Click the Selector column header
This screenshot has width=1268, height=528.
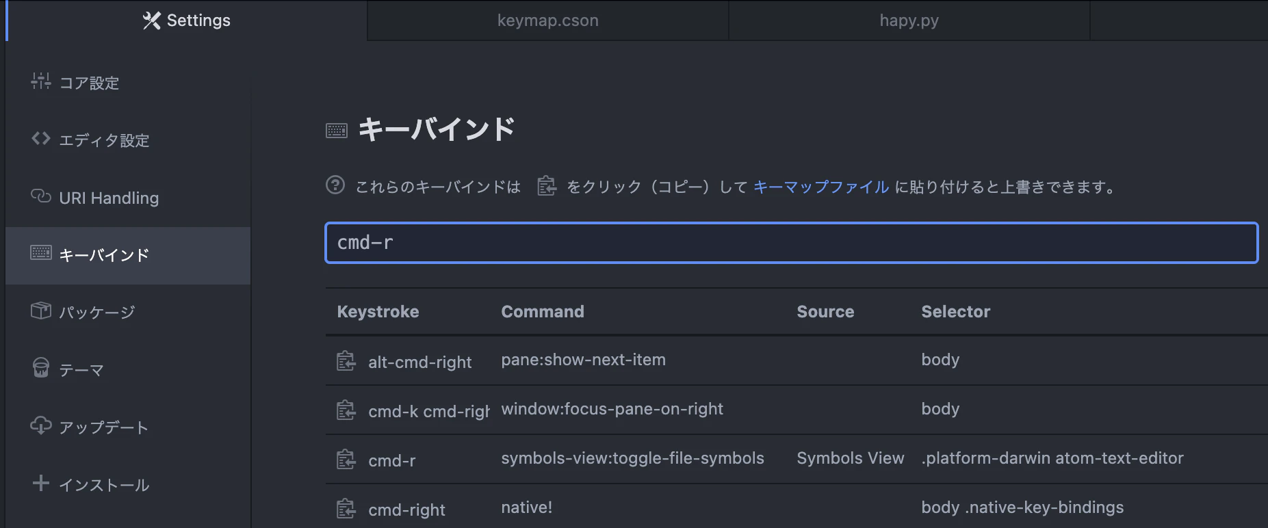tap(955, 312)
